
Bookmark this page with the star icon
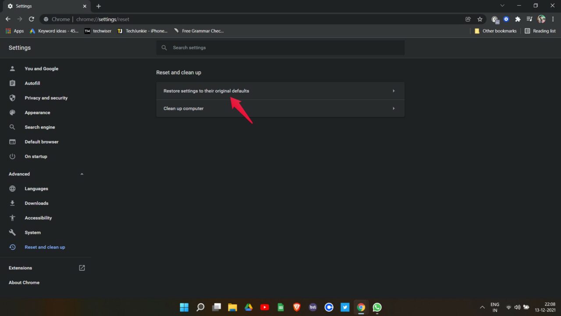coord(480,19)
